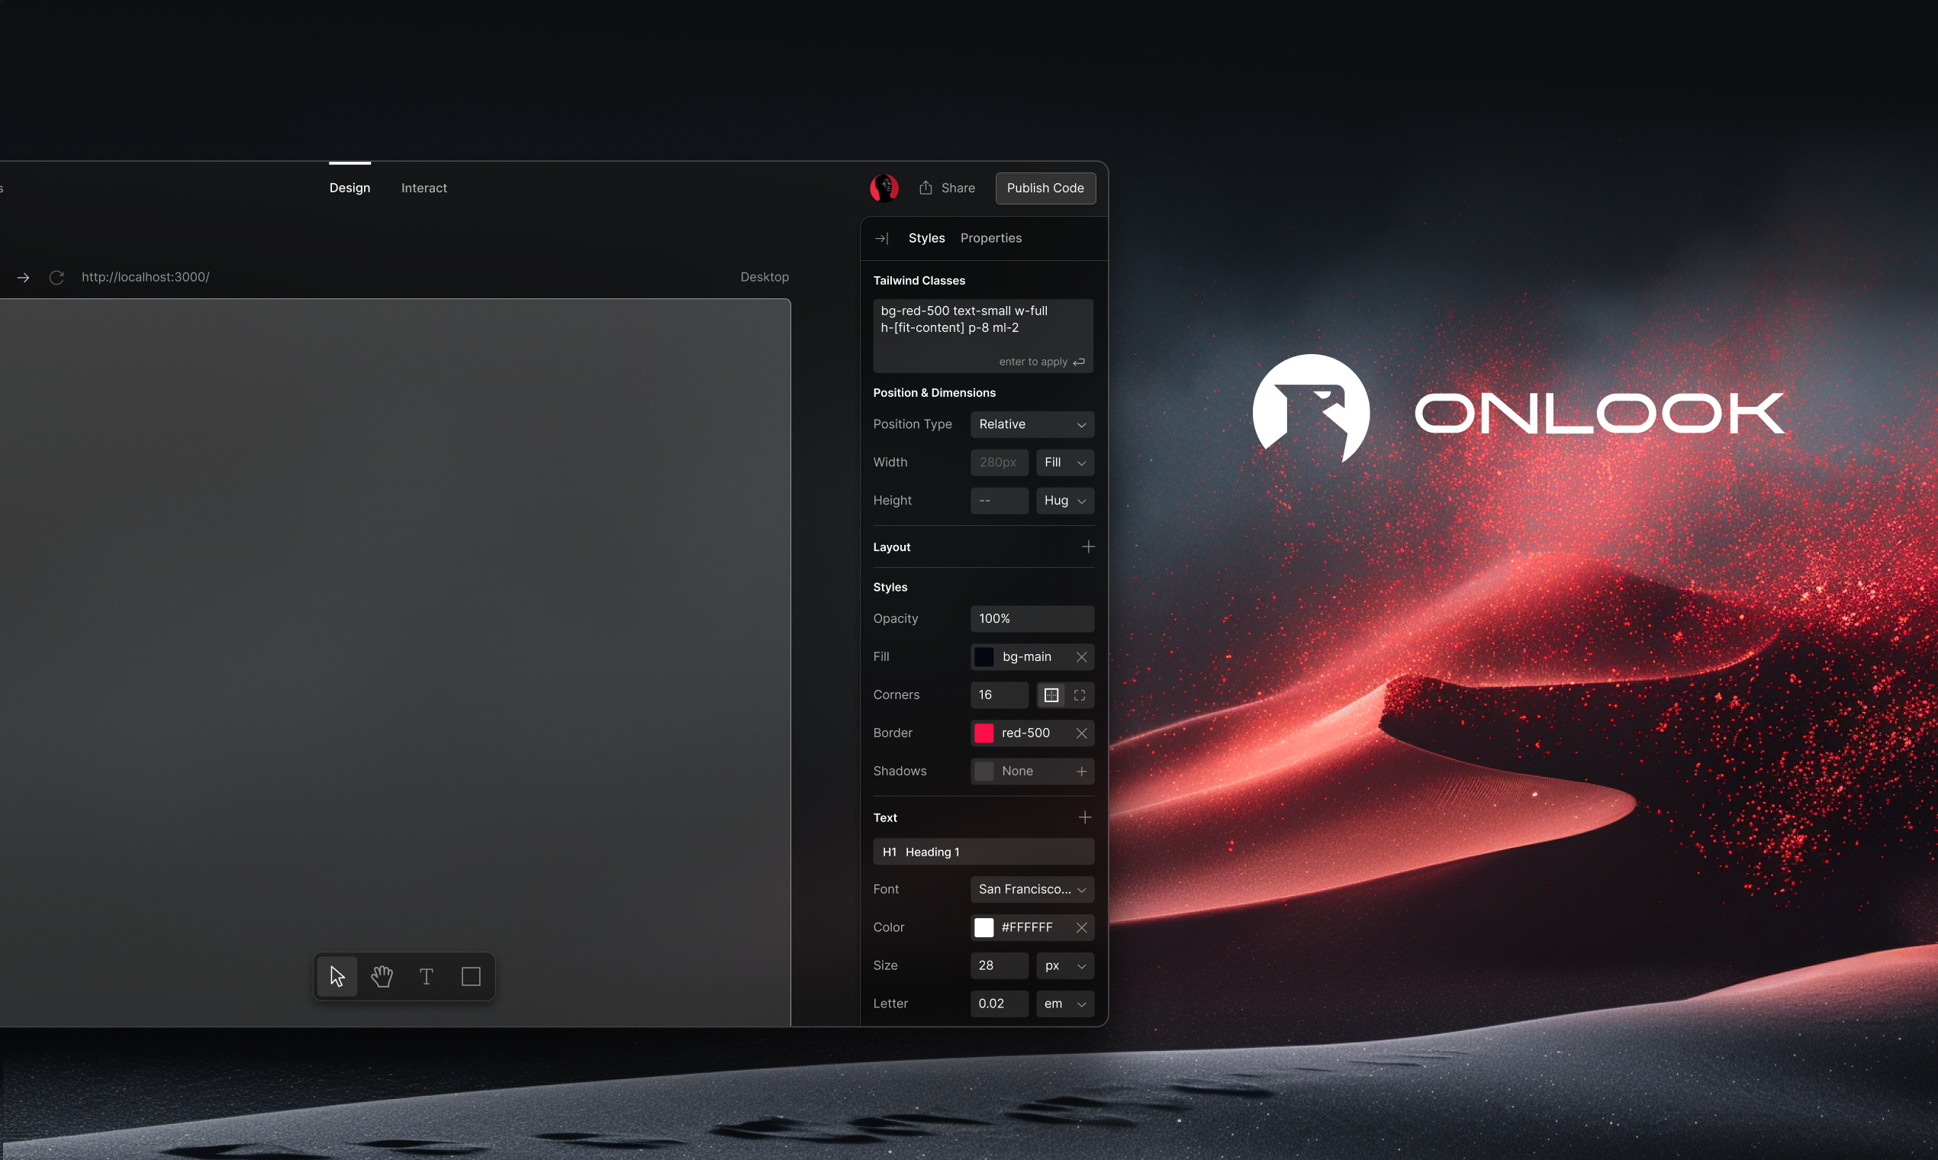Switch to the Design tab

pyautogui.click(x=349, y=186)
